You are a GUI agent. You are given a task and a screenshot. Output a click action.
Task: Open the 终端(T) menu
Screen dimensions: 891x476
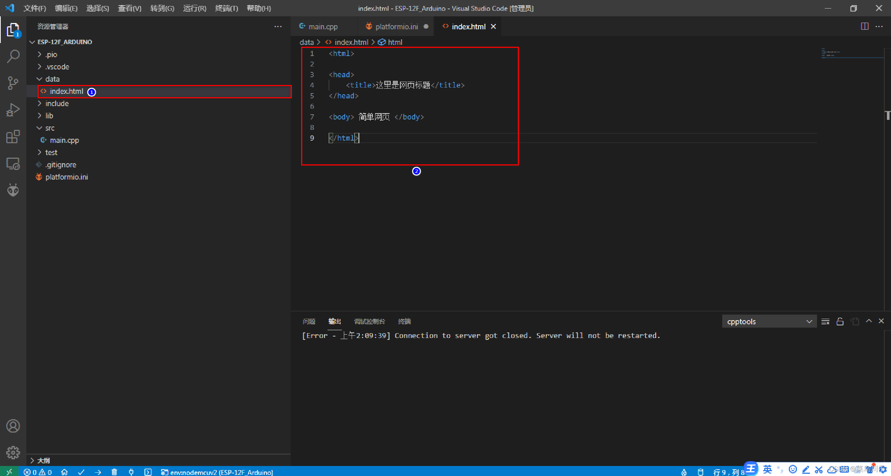tap(226, 8)
